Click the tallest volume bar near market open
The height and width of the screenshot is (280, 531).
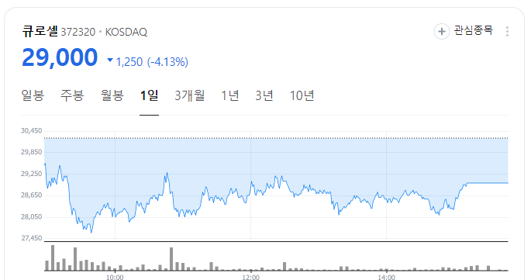coord(53,258)
